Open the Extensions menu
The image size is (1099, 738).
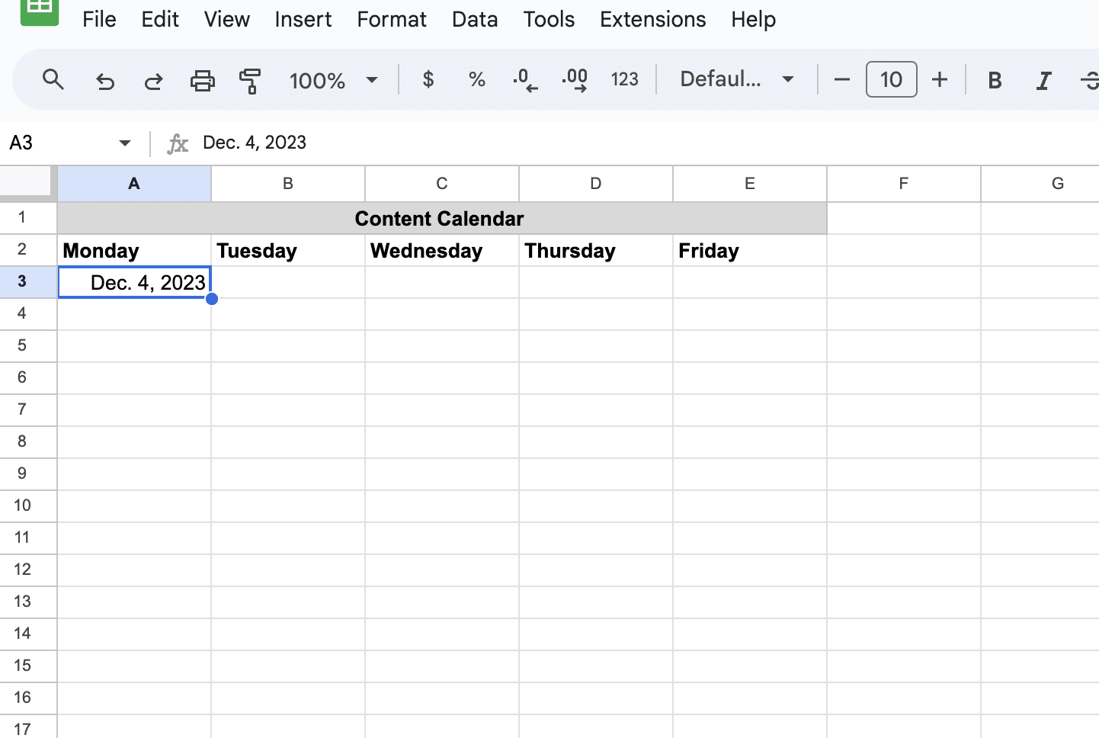point(652,19)
